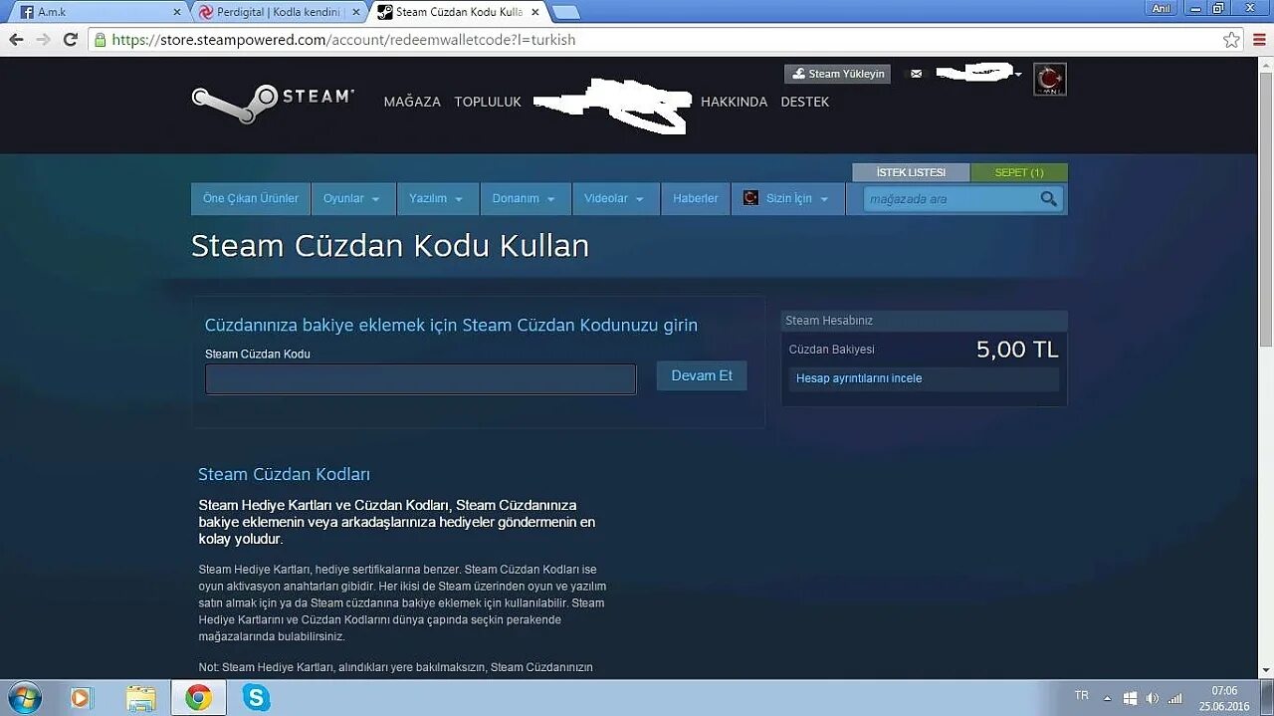Screen dimensions: 1274x716
Task: Click the green padlock security icon
Action: pos(100,40)
